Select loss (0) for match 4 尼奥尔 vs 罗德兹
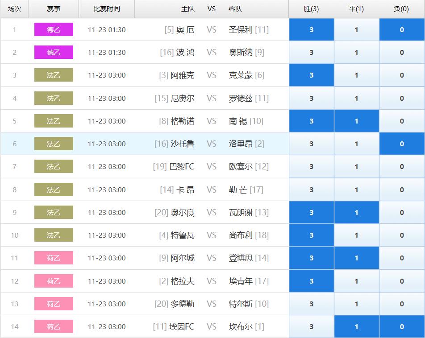The image size is (425, 338). [402, 98]
